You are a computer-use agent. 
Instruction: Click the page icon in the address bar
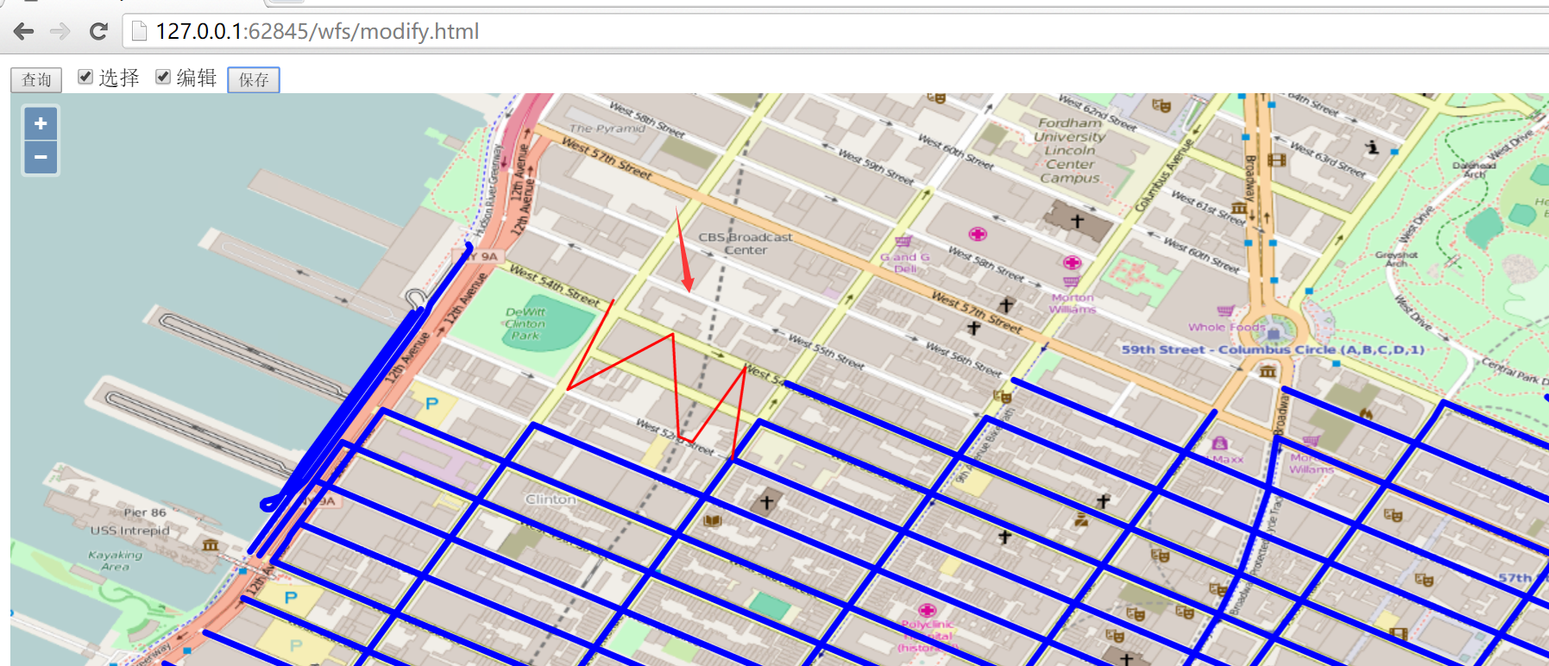138,32
